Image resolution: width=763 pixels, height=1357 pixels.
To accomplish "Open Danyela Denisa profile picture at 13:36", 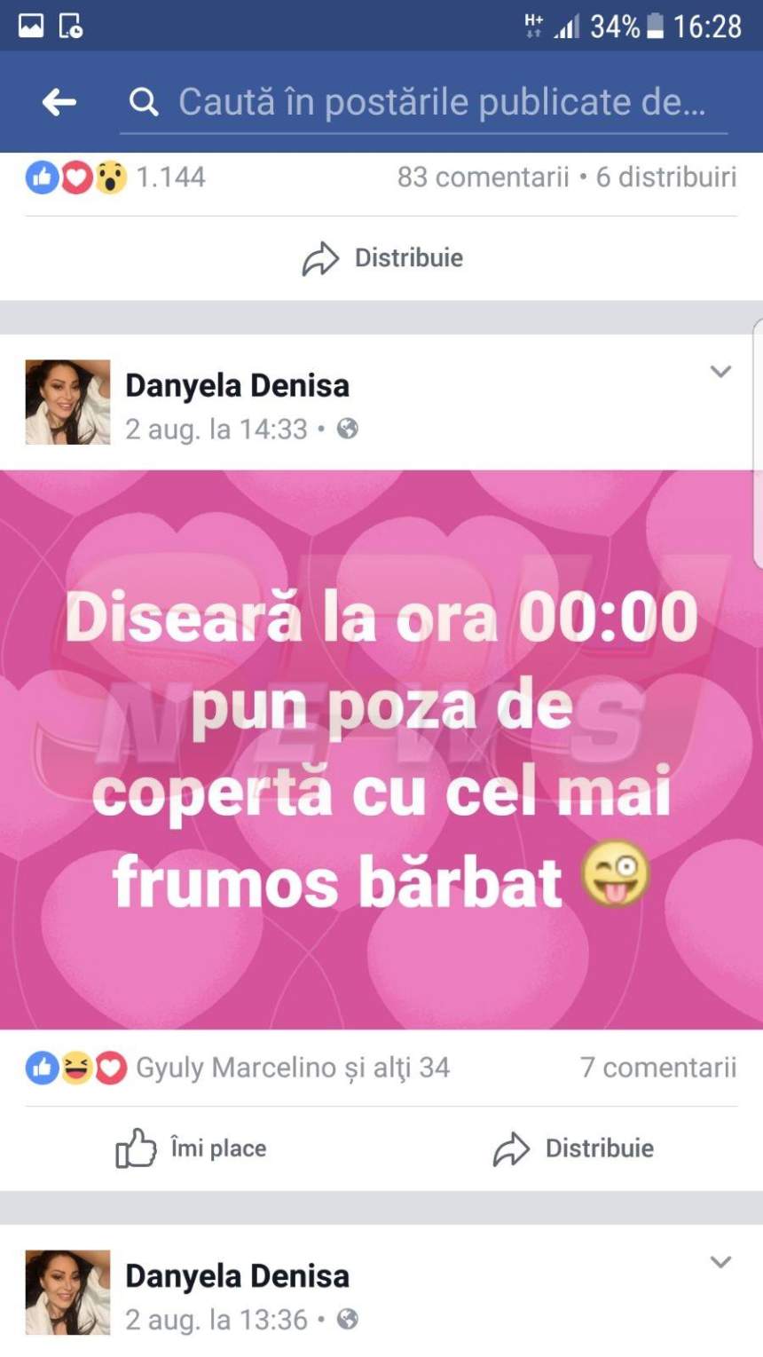I will click(x=67, y=1292).
